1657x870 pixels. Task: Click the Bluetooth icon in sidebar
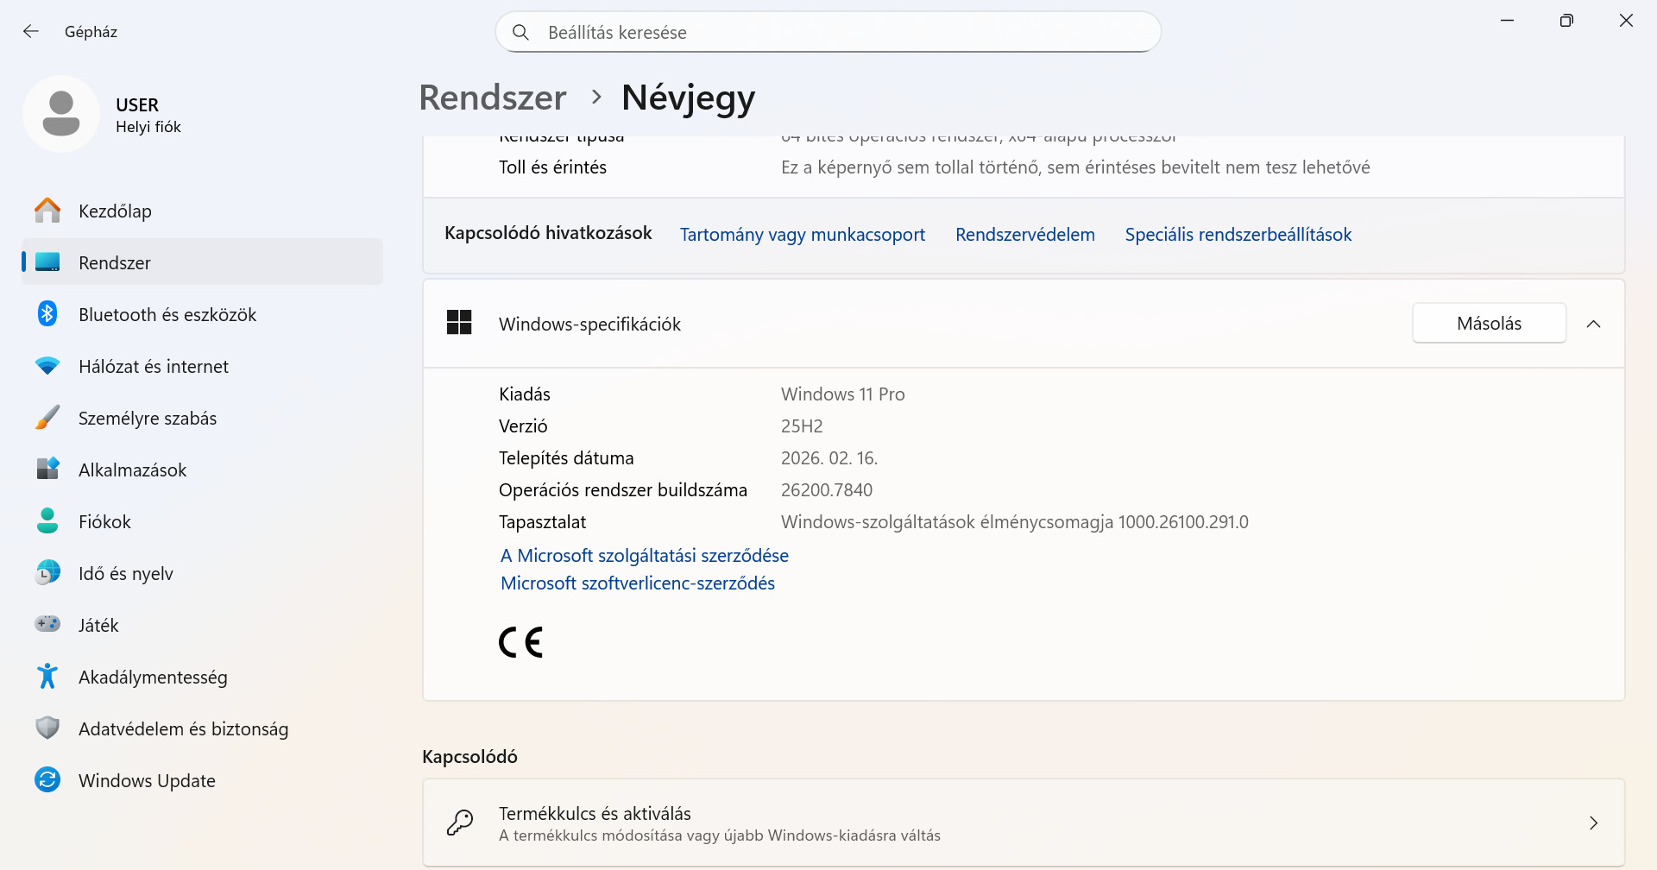[x=47, y=314]
